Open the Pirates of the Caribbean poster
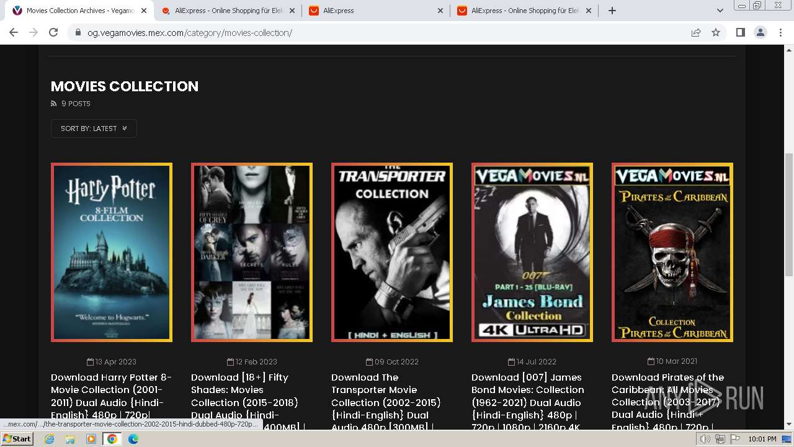Viewport: 794px width, 447px height. pos(672,252)
